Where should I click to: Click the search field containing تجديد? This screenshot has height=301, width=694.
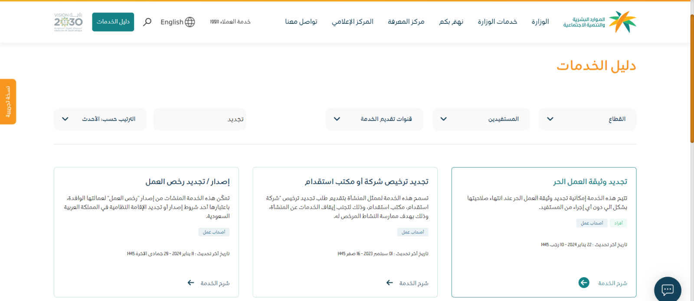click(x=200, y=119)
